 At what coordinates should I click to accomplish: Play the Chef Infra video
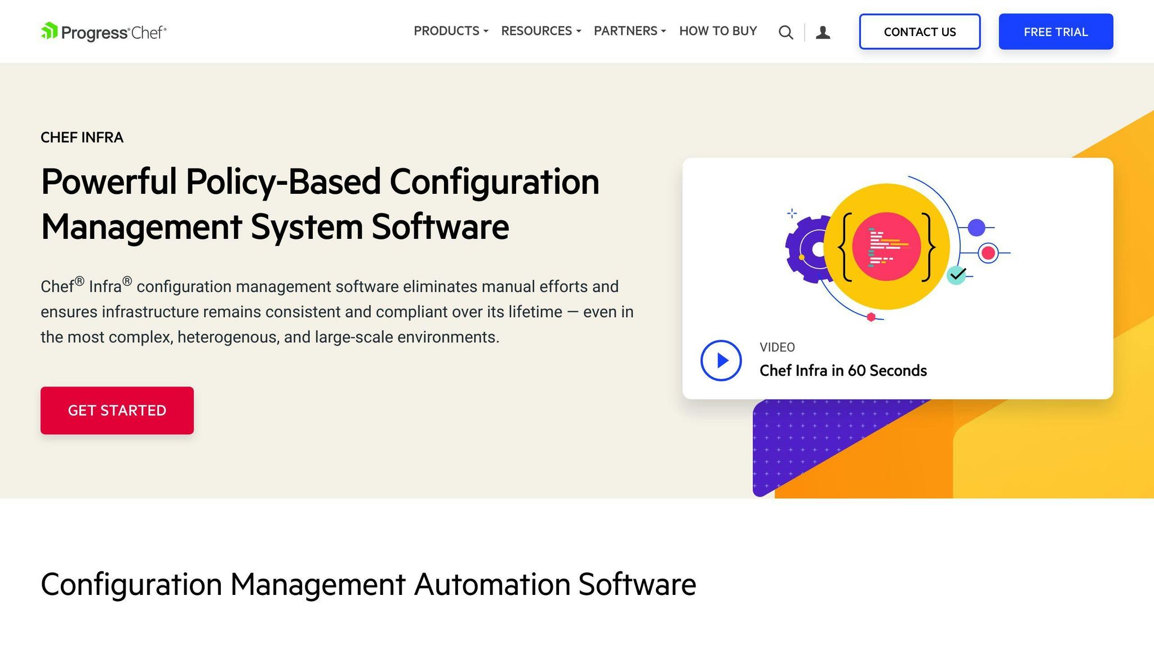tap(721, 360)
